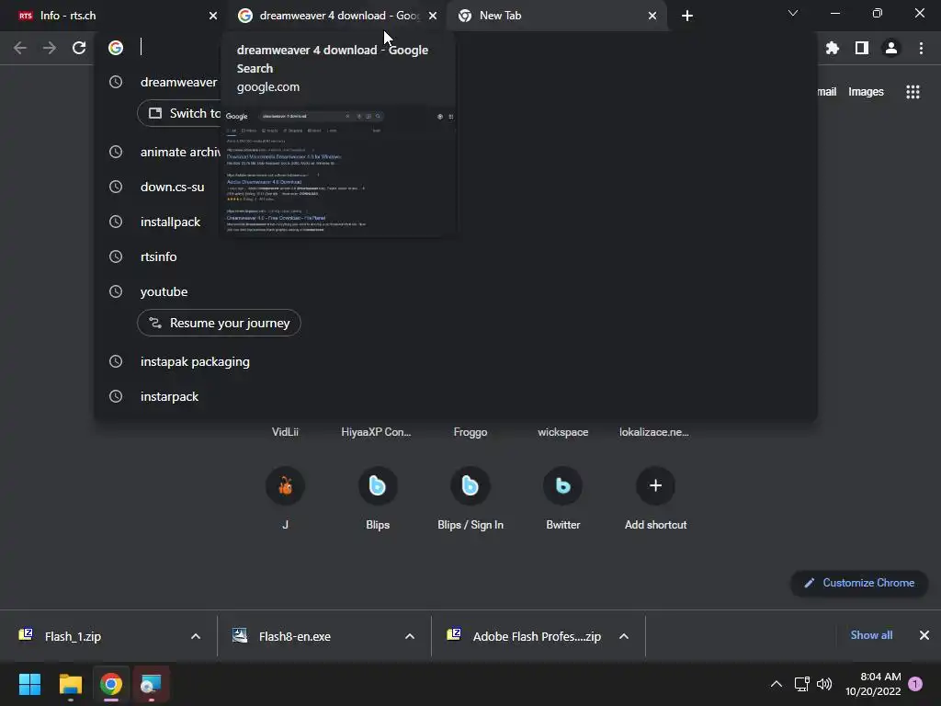Close the New Tab tab
This screenshot has width=941, height=706.
pos(652,16)
